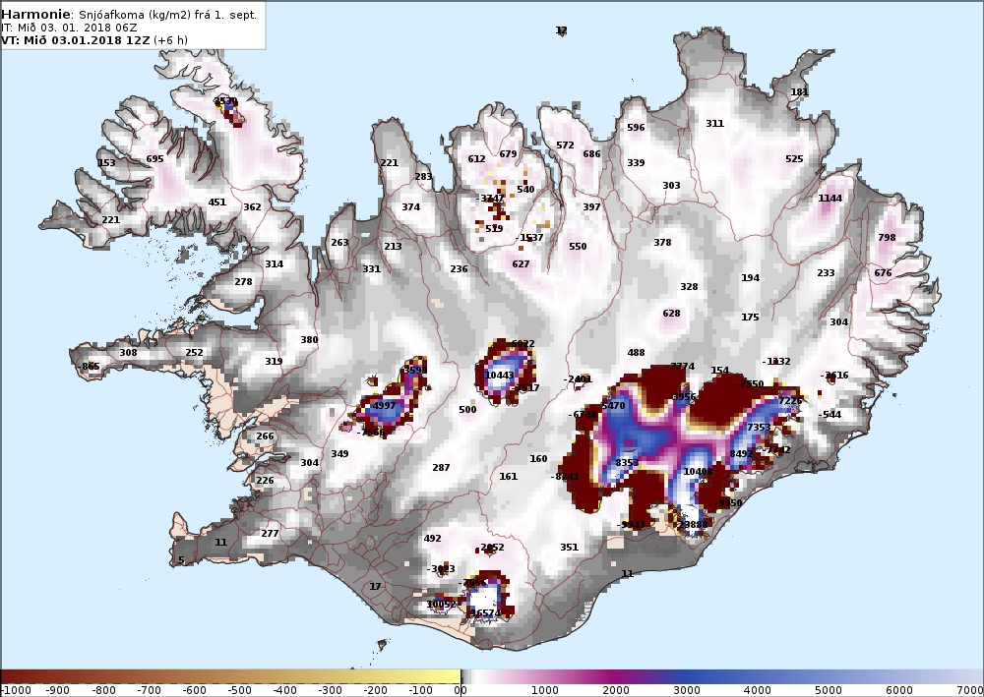Click the map value 233
Viewport: 984px width, 697px height.
[x=826, y=272]
